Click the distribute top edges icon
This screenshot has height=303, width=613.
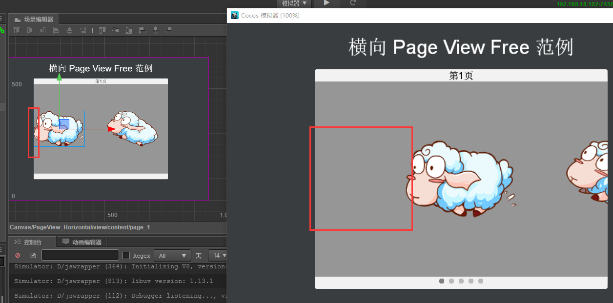click(x=102, y=30)
